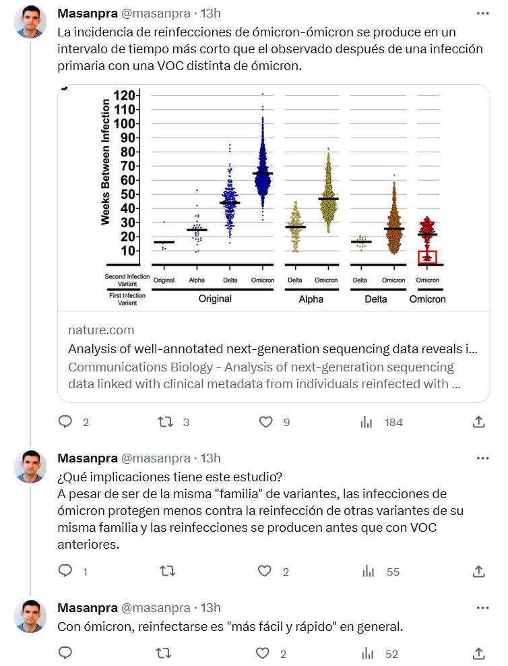508x666 pixels.
Task: Retweet the first tweet with the chart
Action: [x=165, y=422]
